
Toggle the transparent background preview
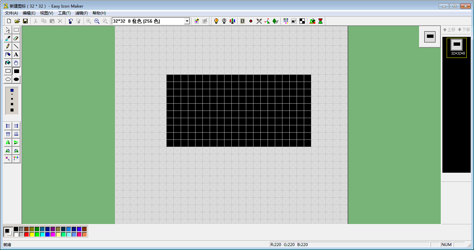294,21
